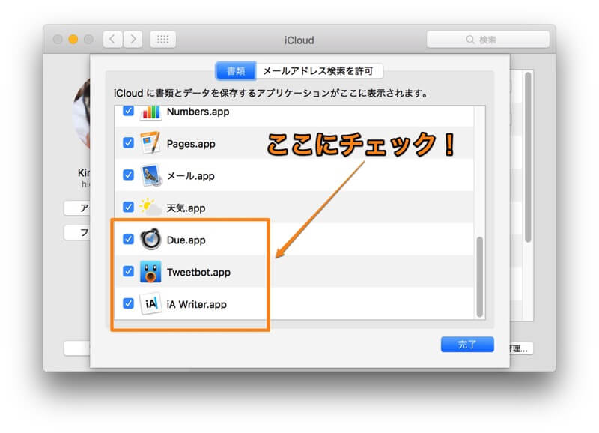Select the Numbers.app label
599x433 pixels.
(198, 112)
